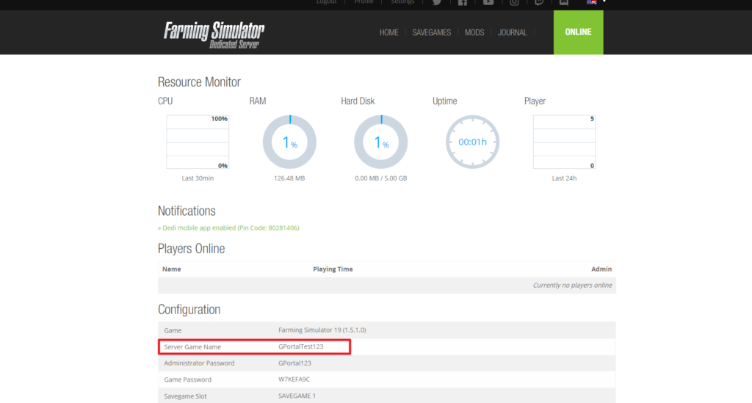This screenshot has height=403, width=752.
Task: Open the Discord icon link
Action: click(x=564, y=2)
